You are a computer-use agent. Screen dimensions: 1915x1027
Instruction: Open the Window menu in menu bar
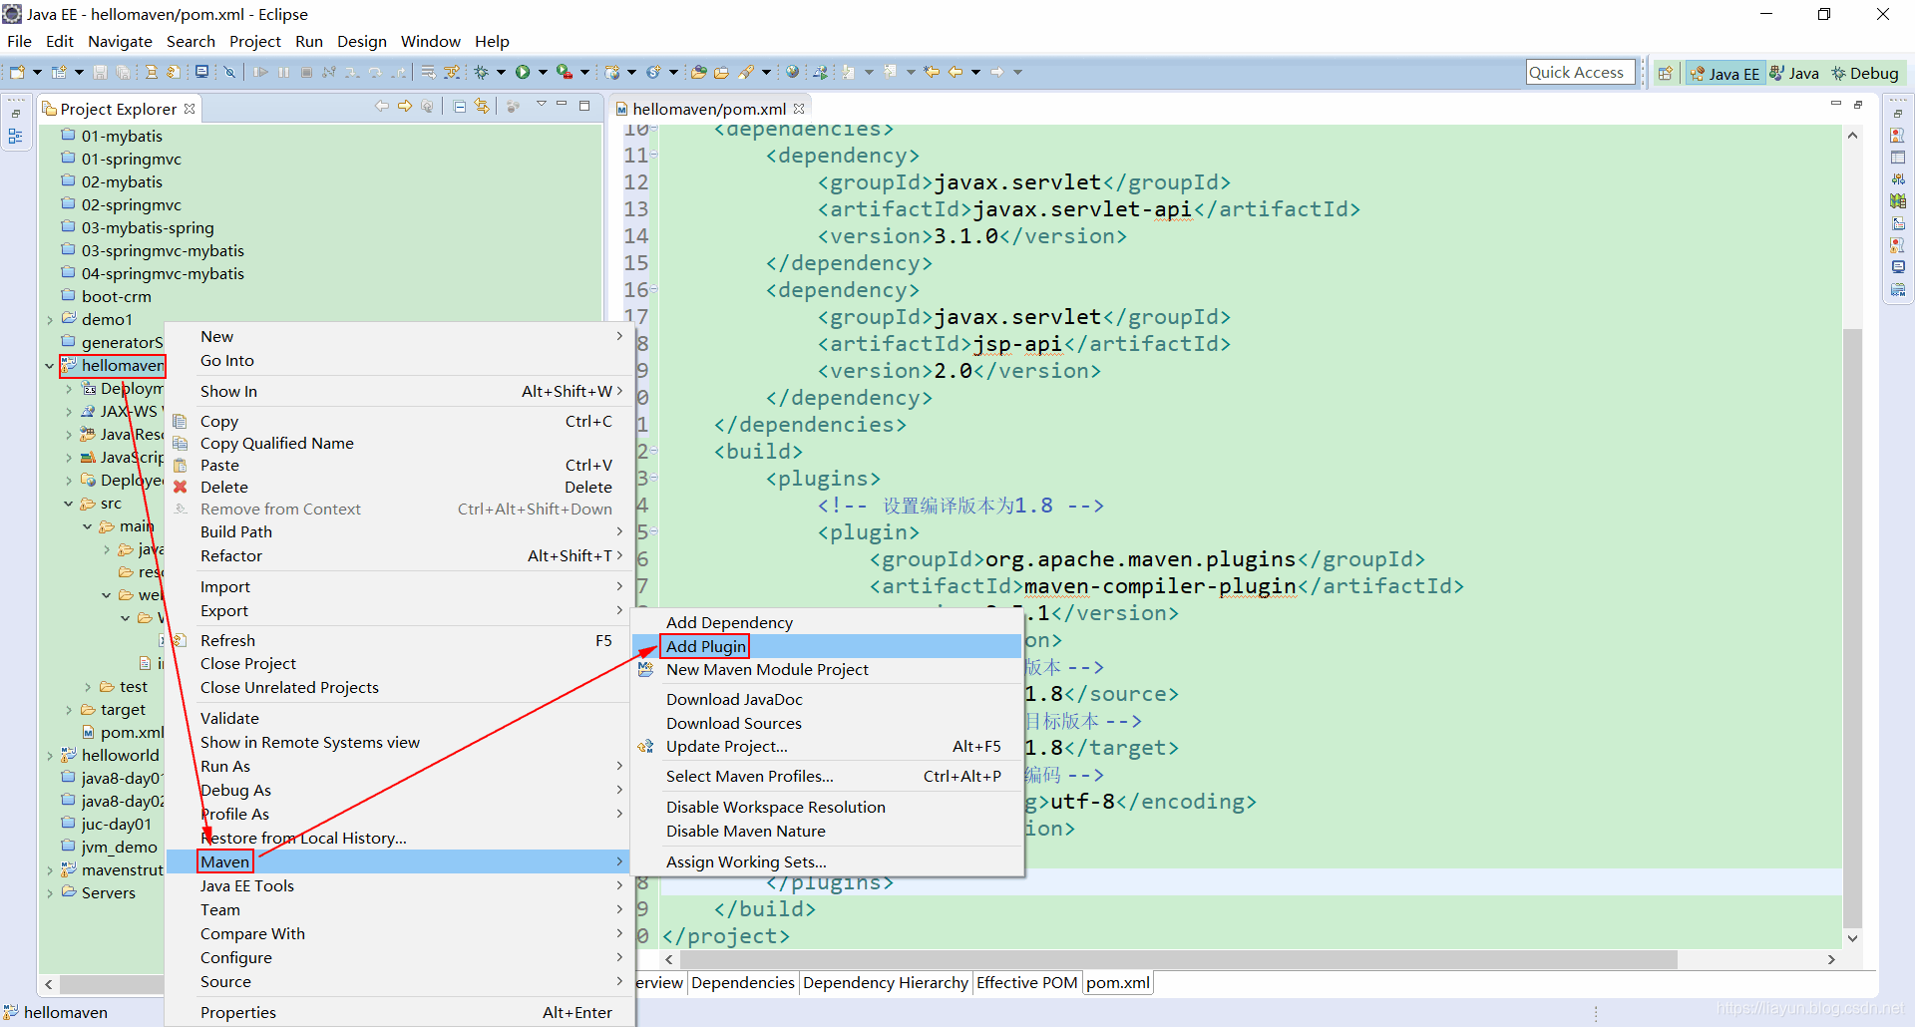click(x=430, y=41)
